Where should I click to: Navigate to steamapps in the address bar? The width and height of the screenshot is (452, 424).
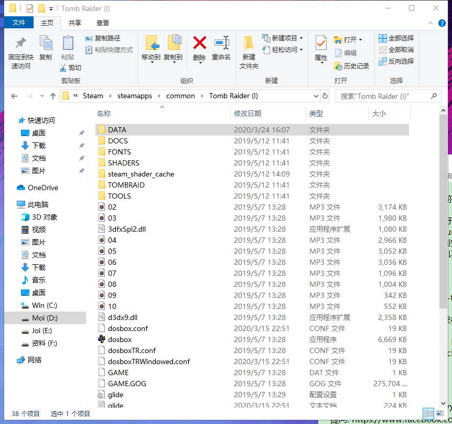pos(135,96)
